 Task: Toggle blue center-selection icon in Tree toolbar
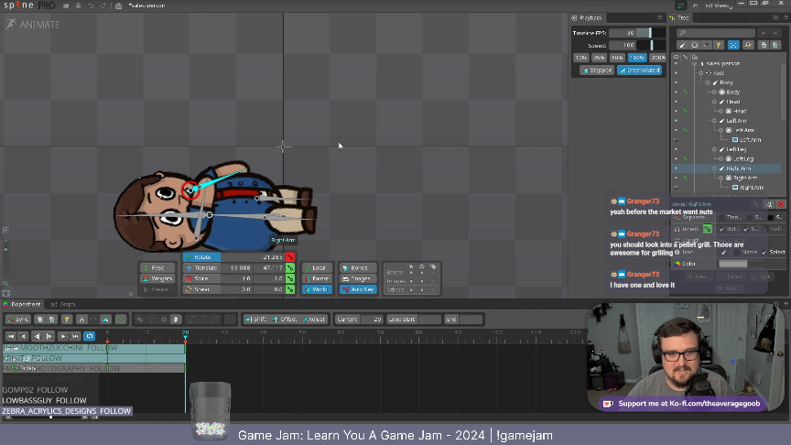[x=733, y=46]
